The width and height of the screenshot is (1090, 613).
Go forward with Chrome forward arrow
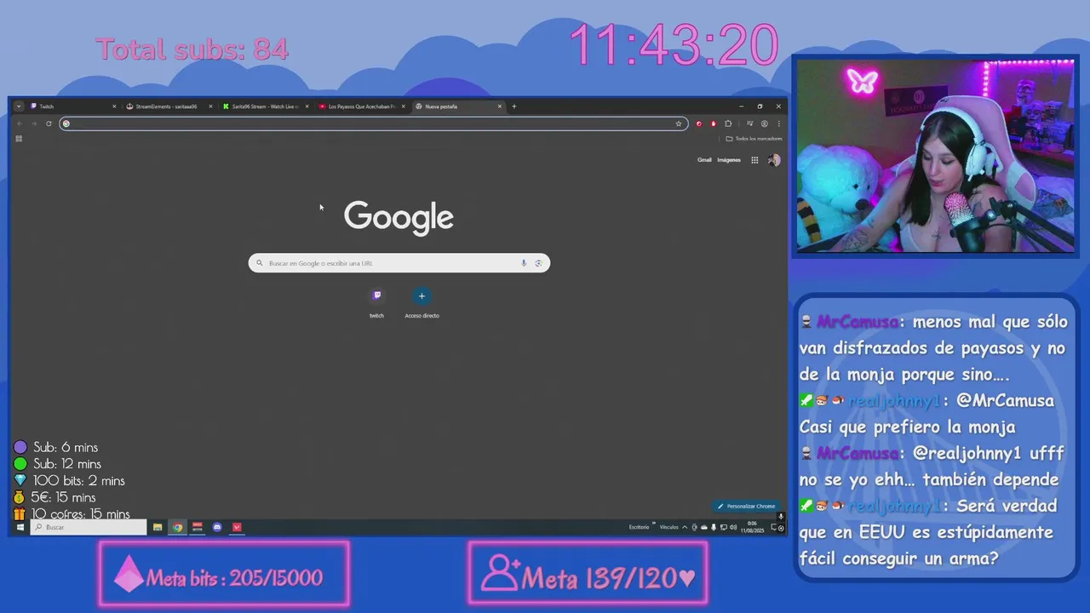click(x=34, y=123)
